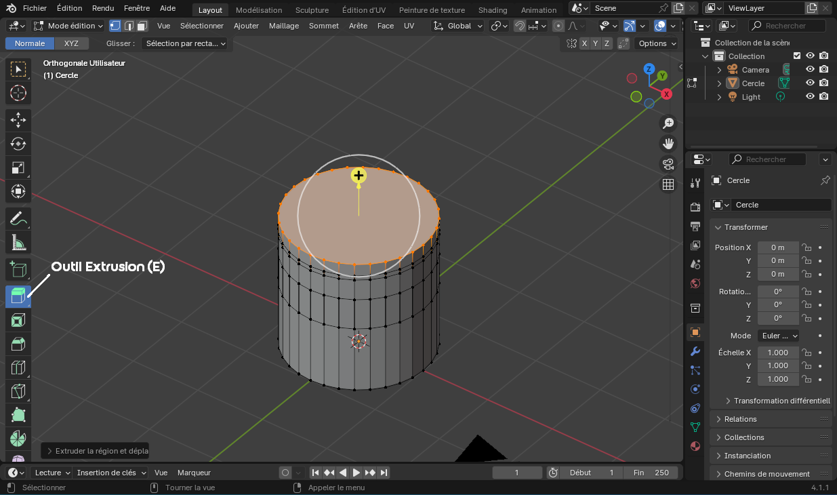Hide the Light object in viewport
Image resolution: width=837 pixels, height=495 pixels.
click(810, 97)
